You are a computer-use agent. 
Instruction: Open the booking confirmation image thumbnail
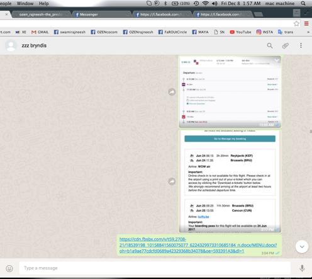pos(230,181)
